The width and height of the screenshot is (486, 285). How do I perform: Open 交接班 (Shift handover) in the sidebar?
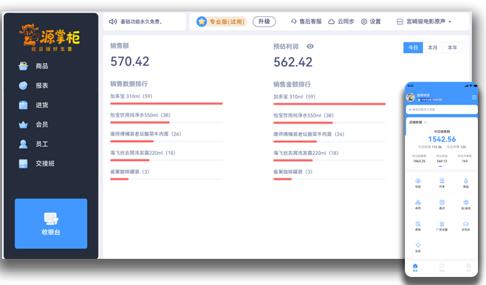tap(44, 163)
